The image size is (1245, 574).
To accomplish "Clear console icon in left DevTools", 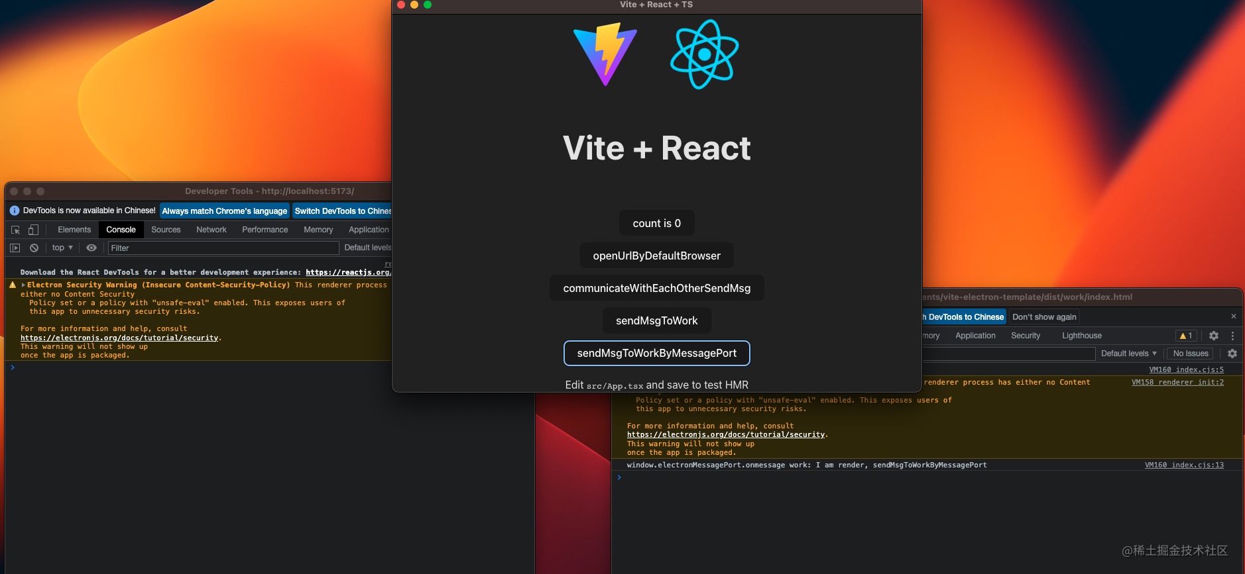I will click(x=34, y=248).
